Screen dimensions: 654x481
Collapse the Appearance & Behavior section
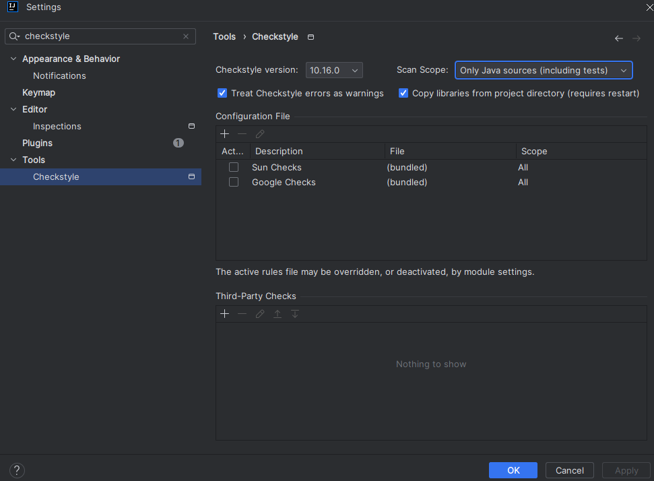click(13, 59)
